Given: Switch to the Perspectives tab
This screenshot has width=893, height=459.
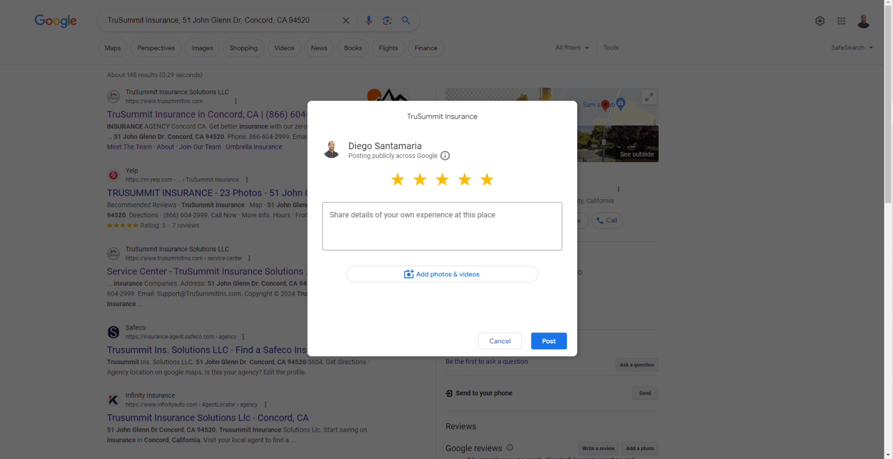Looking at the screenshot, I should pos(156,48).
